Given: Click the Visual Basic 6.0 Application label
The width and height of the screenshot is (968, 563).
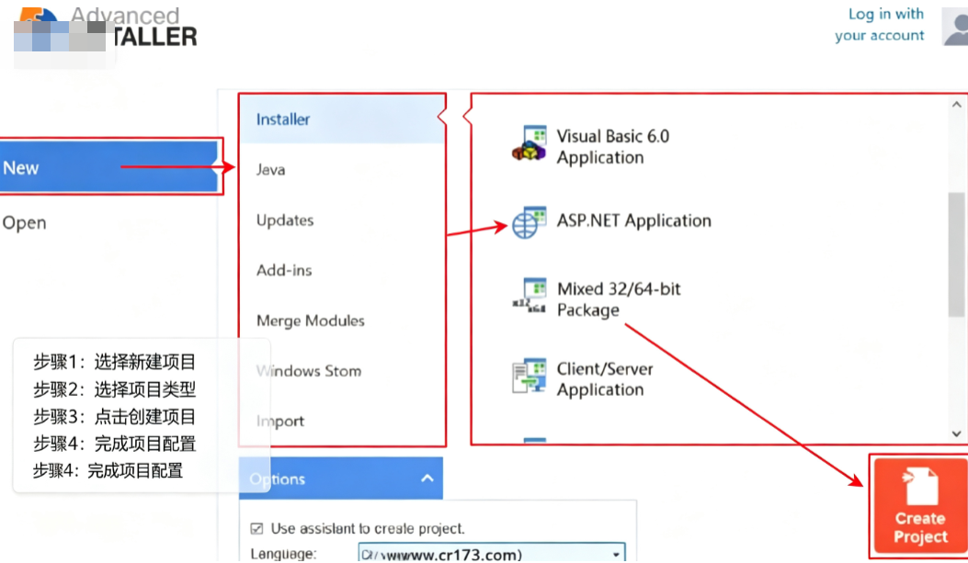Looking at the screenshot, I should pos(612,147).
